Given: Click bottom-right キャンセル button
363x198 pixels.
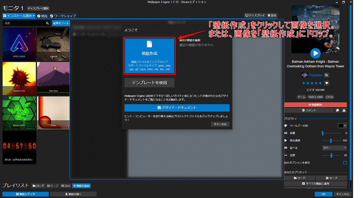Looking at the screenshot, I should click(x=342, y=194).
